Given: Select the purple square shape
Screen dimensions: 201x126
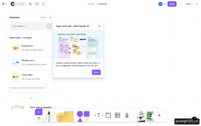Looking at the screenshot, I should point(87,114).
